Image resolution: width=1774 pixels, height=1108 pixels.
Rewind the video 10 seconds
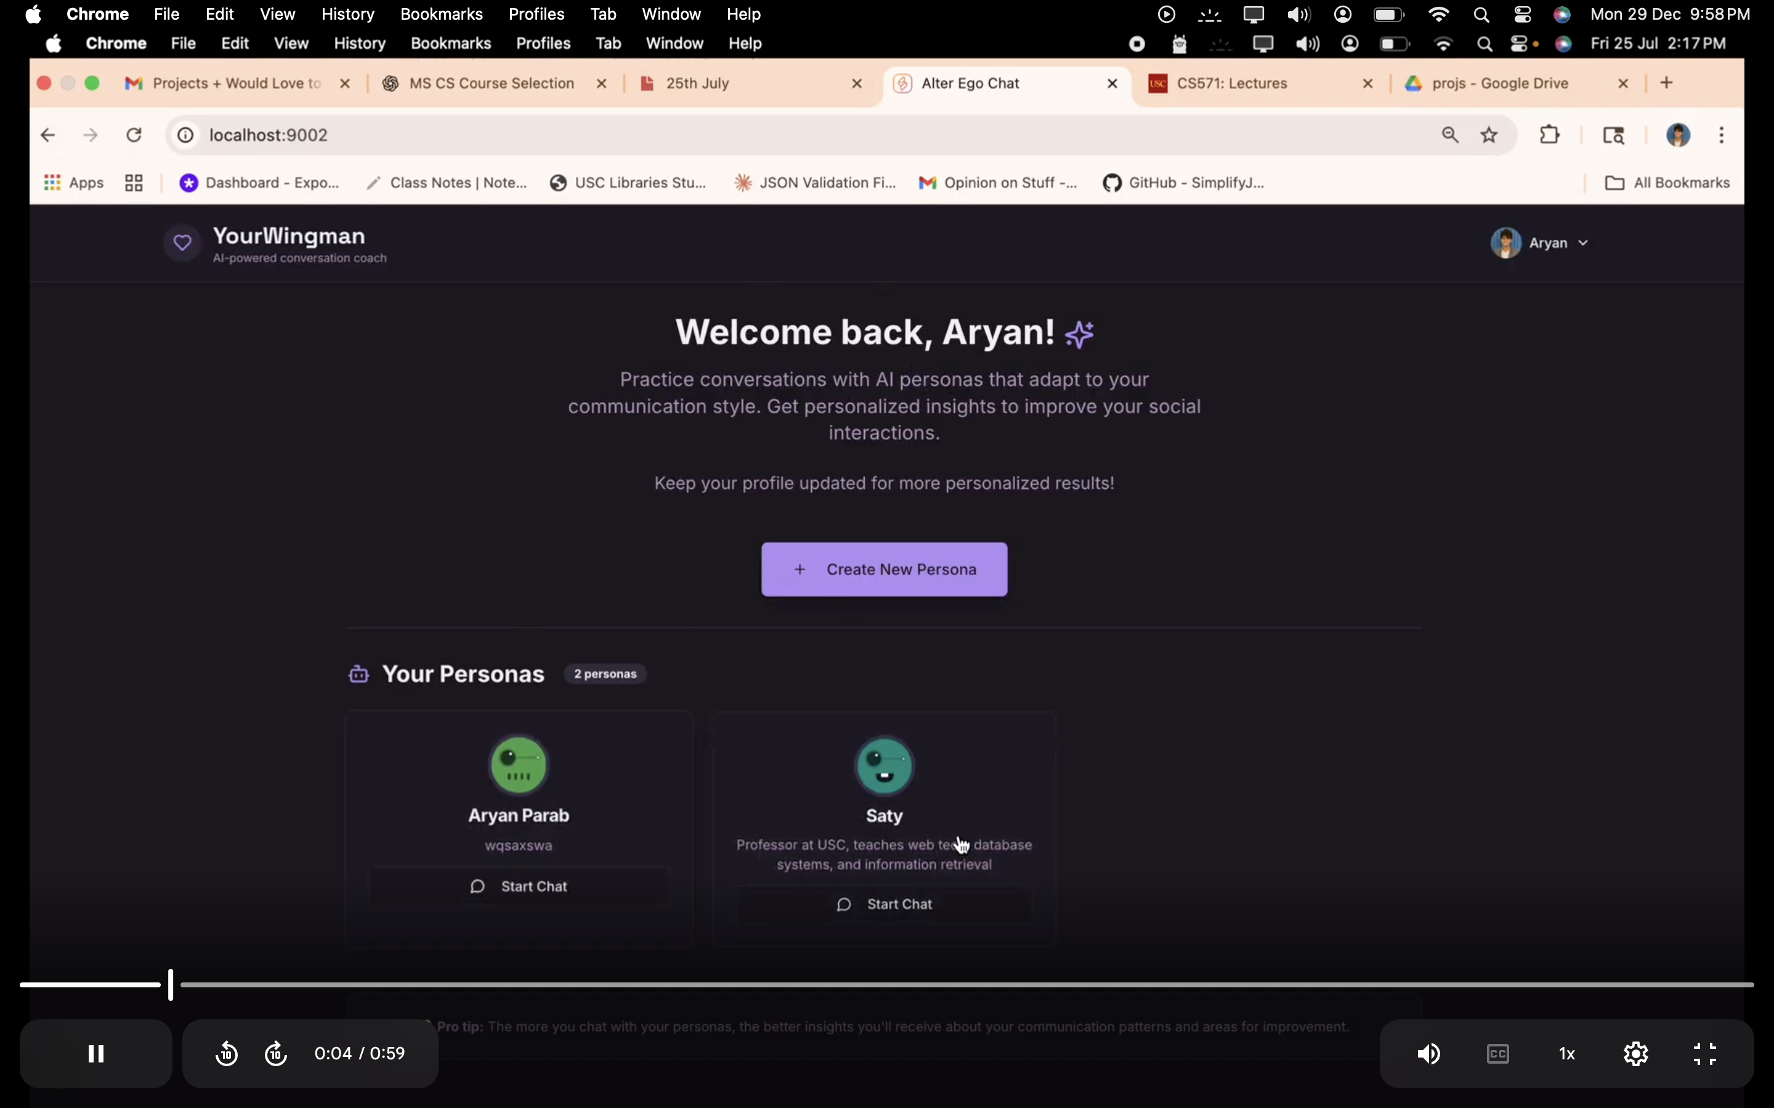point(227,1054)
